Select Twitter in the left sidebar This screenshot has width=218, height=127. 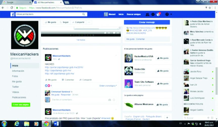click(15, 87)
